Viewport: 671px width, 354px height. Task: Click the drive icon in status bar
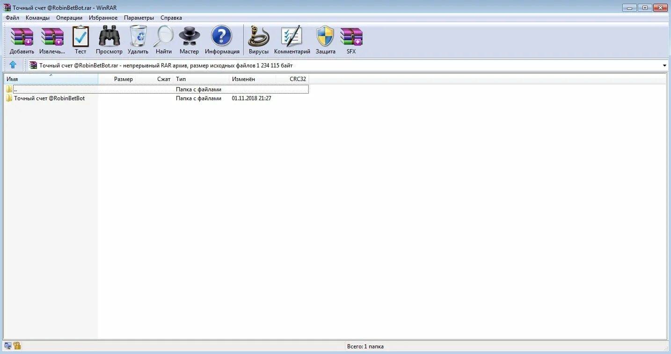click(x=7, y=346)
